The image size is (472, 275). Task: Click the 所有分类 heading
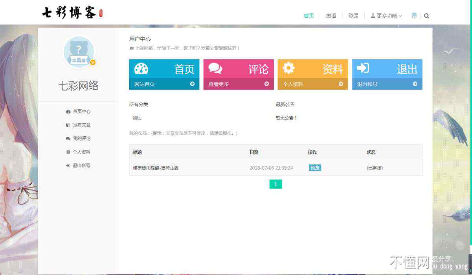(x=139, y=104)
